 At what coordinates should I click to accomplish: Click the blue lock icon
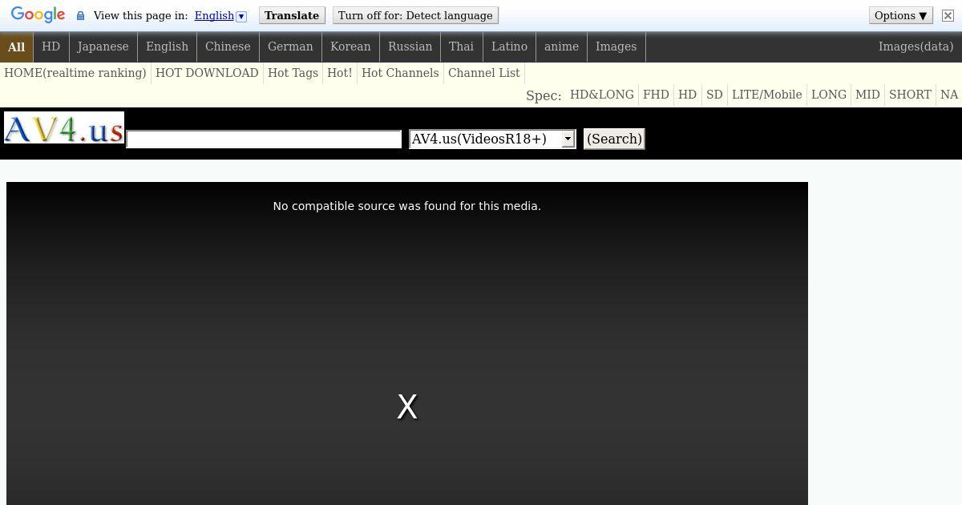point(80,16)
